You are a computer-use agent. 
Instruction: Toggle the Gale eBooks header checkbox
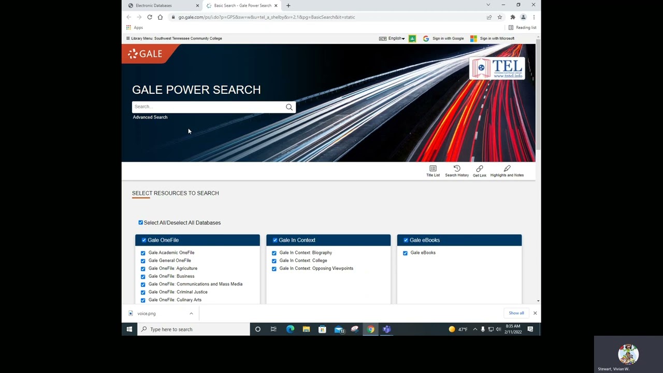(406, 240)
